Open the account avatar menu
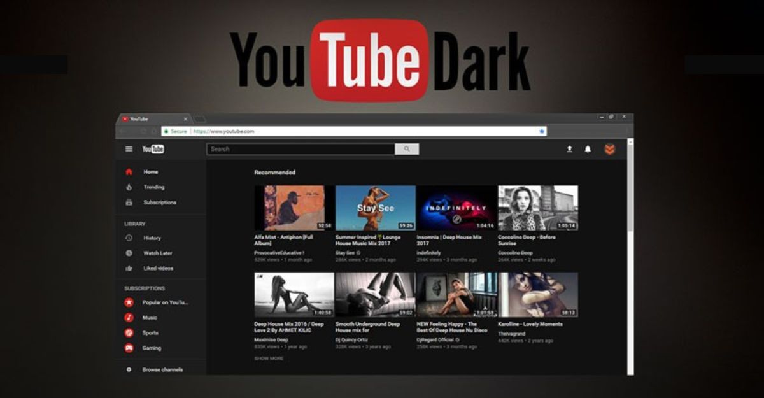Viewport: 764px width, 398px height. coord(609,149)
